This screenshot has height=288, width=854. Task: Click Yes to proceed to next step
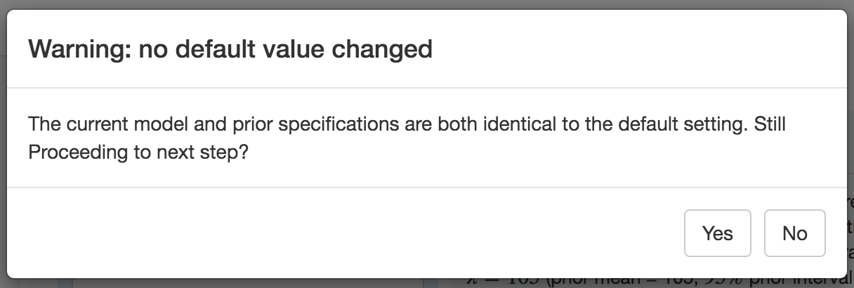click(717, 233)
